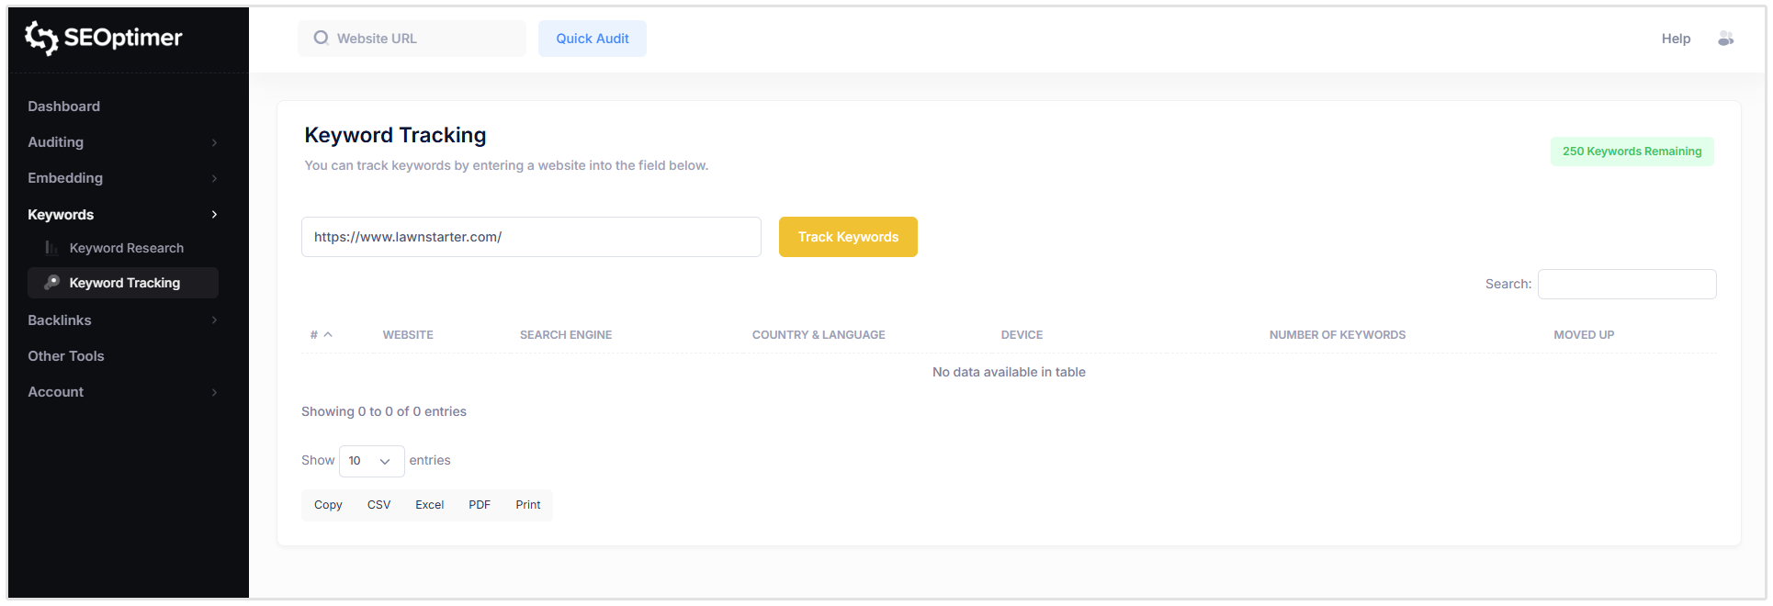The image size is (1773, 606).
Task: Click the Keyword Tracking key icon
Action: 52,283
